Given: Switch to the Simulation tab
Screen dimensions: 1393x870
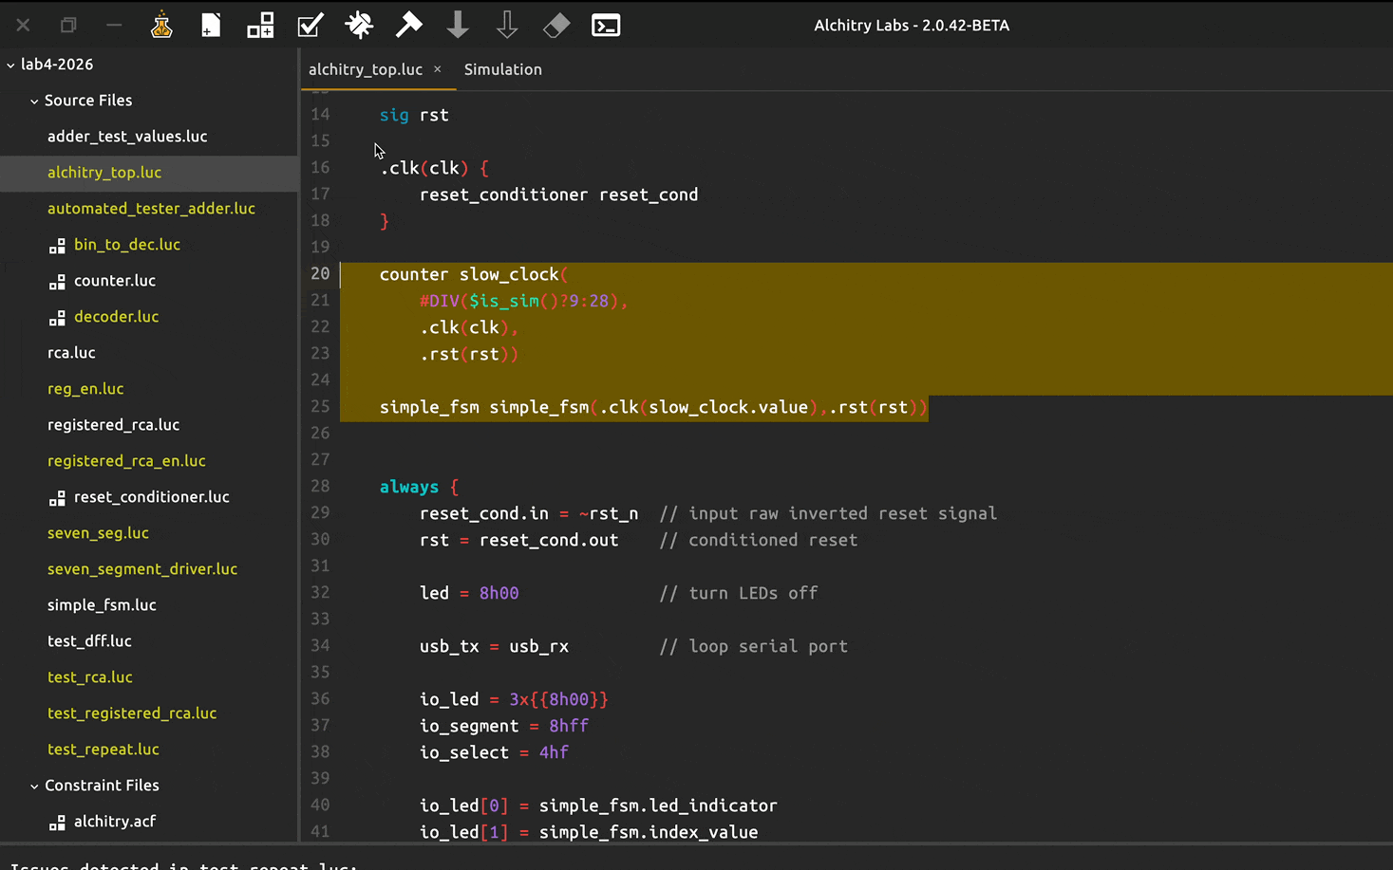Looking at the screenshot, I should pyautogui.click(x=502, y=69).
